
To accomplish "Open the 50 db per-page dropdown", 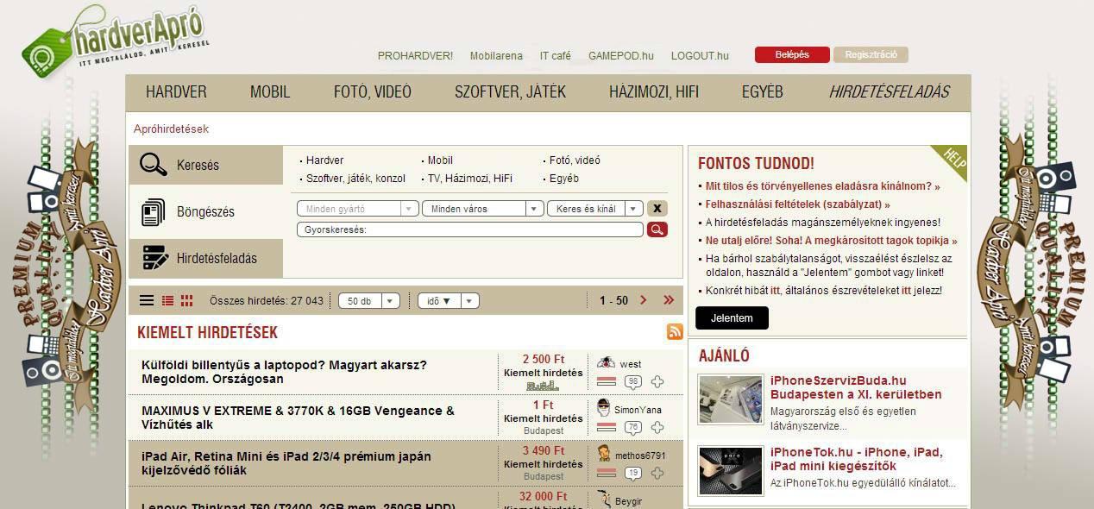I will coord(368,301).
